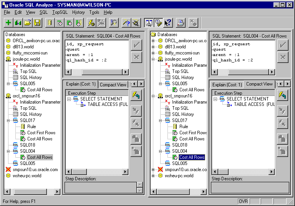Open the History menu
The width and height of the screenshot is (295, 206).
78,12
